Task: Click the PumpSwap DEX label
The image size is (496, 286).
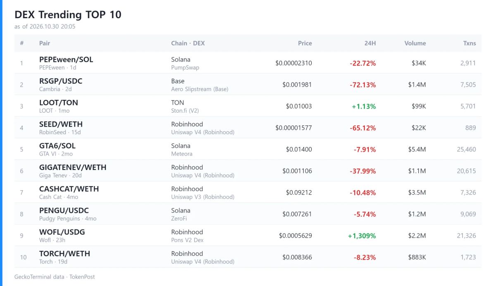Action: coord(185,67)
